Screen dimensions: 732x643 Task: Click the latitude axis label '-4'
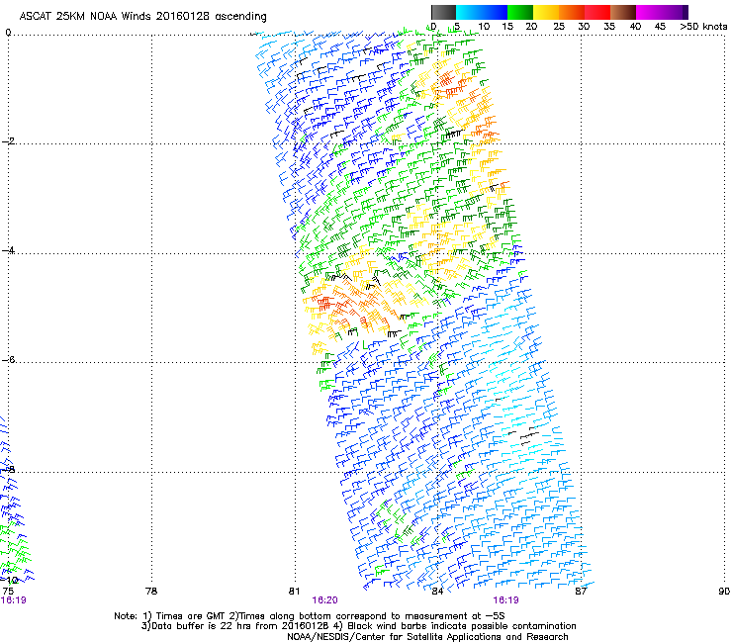[x=8, y=250]
